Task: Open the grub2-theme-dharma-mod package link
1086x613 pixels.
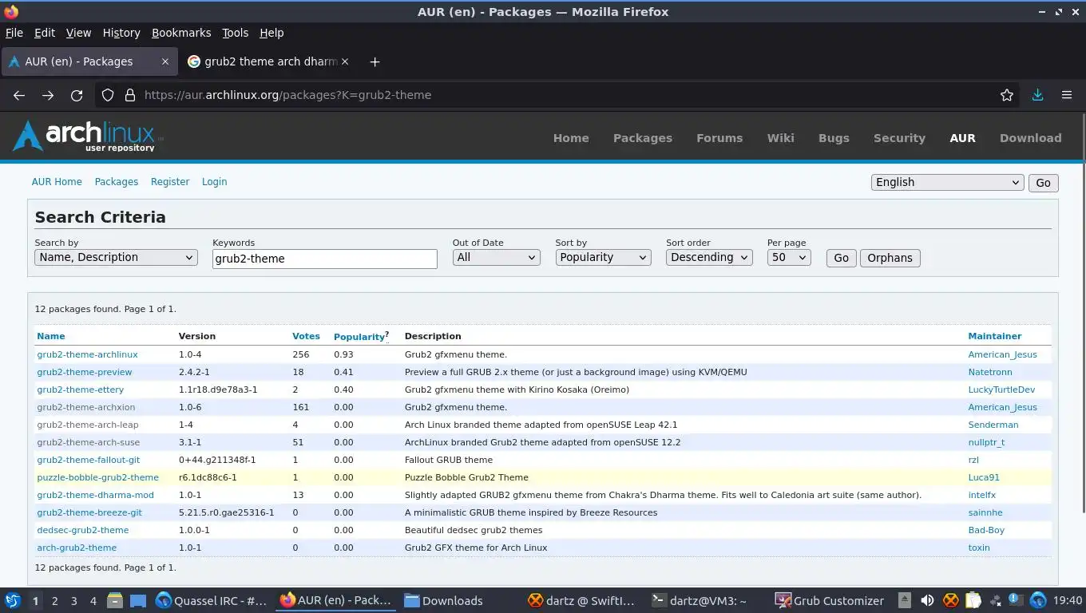Action: point(95,495)
